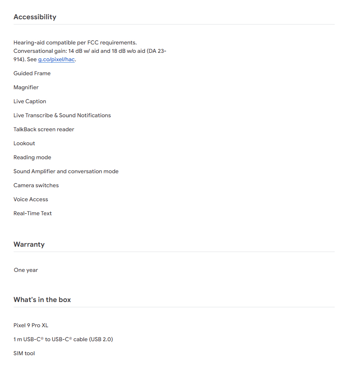Image resolution: width=349 pixels, height=379 pixels.
Task: Click the Accessibility section heading
Action: click(35, 17)
